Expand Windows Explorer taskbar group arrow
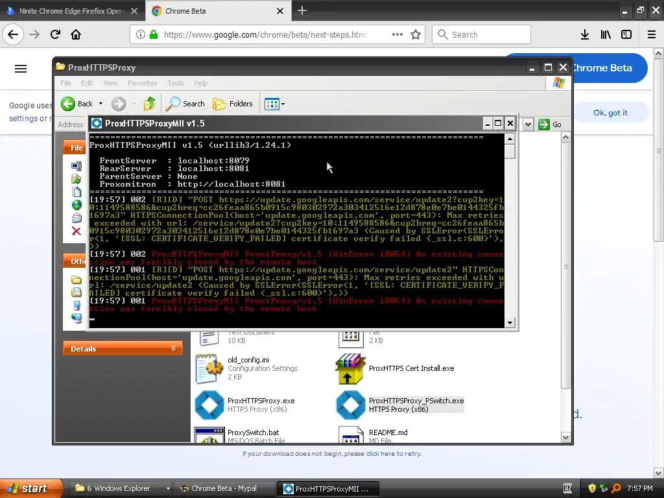The image size is (664, 498). pyautogui.click(x=168, y=488)
